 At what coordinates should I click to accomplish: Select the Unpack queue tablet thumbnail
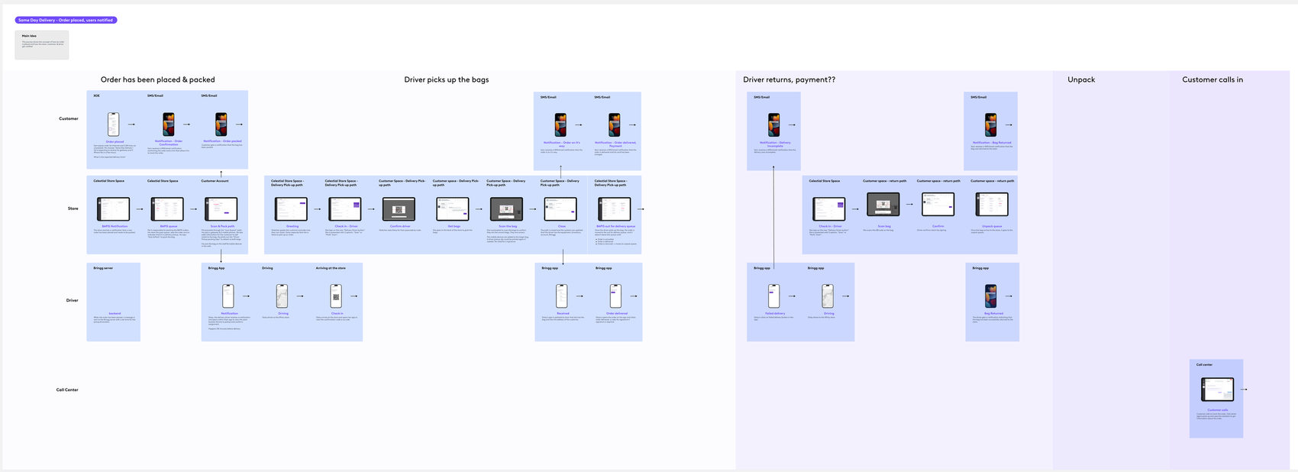click(x=992, y=205)
